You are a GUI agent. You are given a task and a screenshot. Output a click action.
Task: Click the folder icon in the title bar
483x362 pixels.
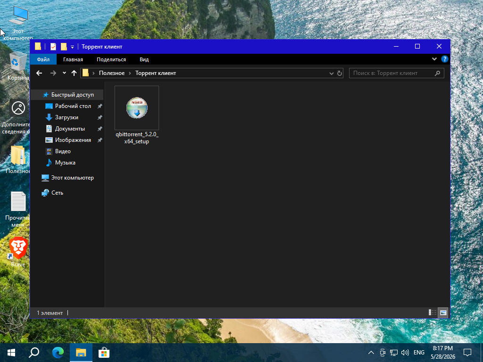pyautogui.click(x=38, y=47)
